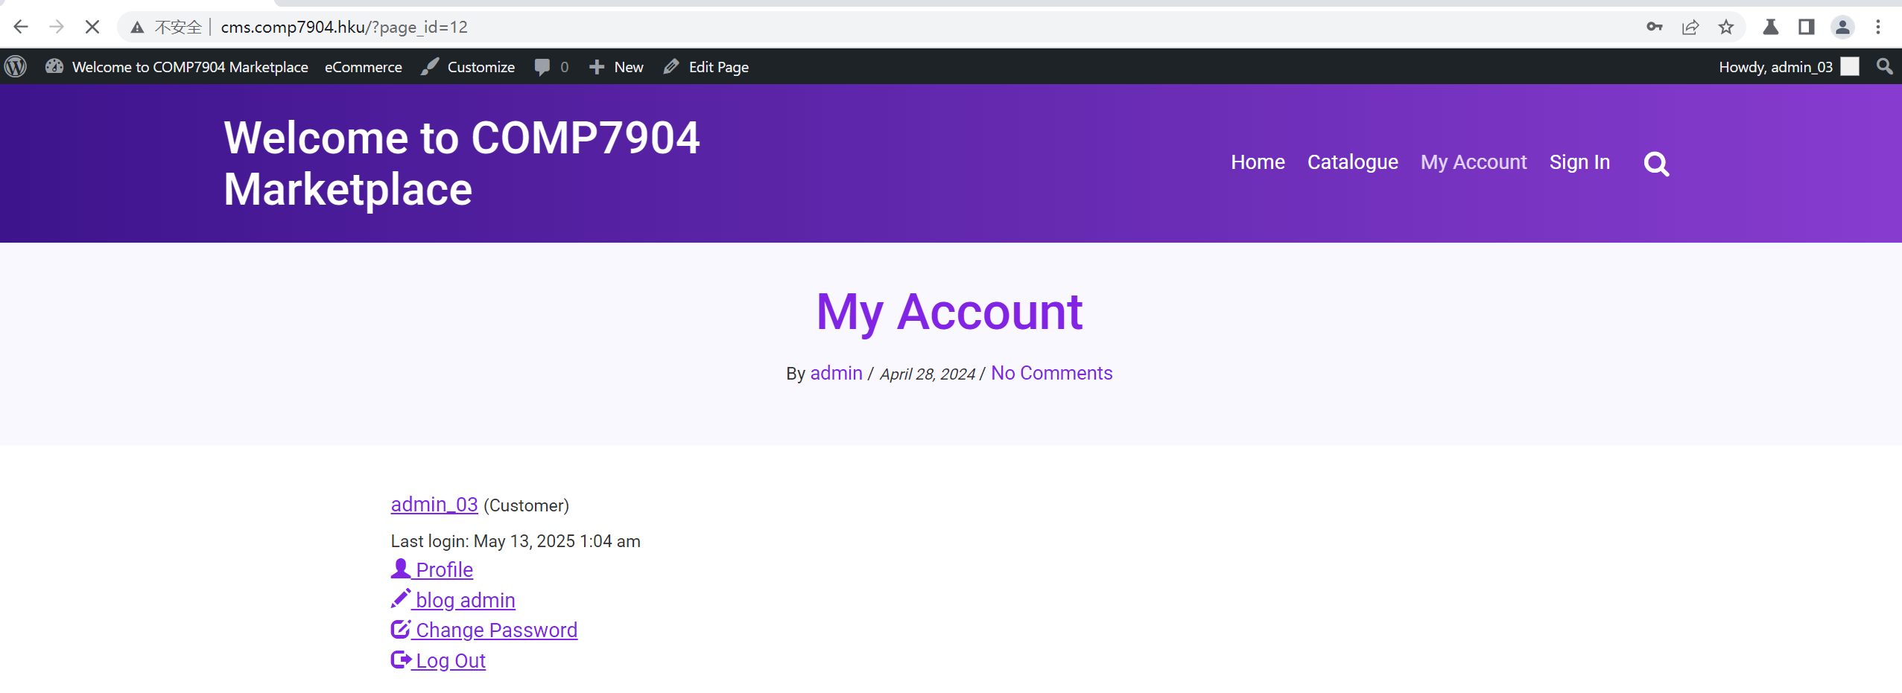
Task: Open the site search magnifier icon
Action: click(x=1656, y=163)
